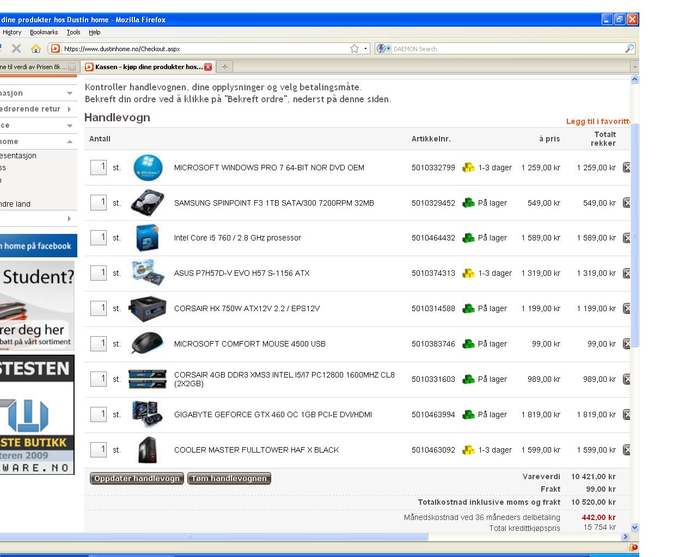697x557 pixels.
Task: Open Corsair HX 750W product link
Action: (247, 308)
